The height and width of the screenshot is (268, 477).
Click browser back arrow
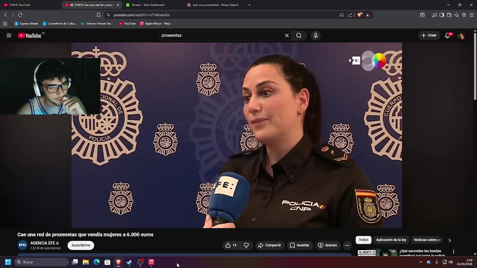5,15
